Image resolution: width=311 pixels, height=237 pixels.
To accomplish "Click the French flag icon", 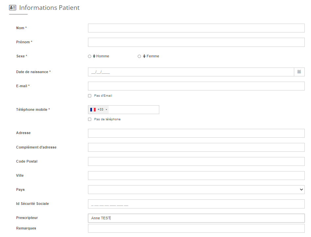I will point(93,110).
